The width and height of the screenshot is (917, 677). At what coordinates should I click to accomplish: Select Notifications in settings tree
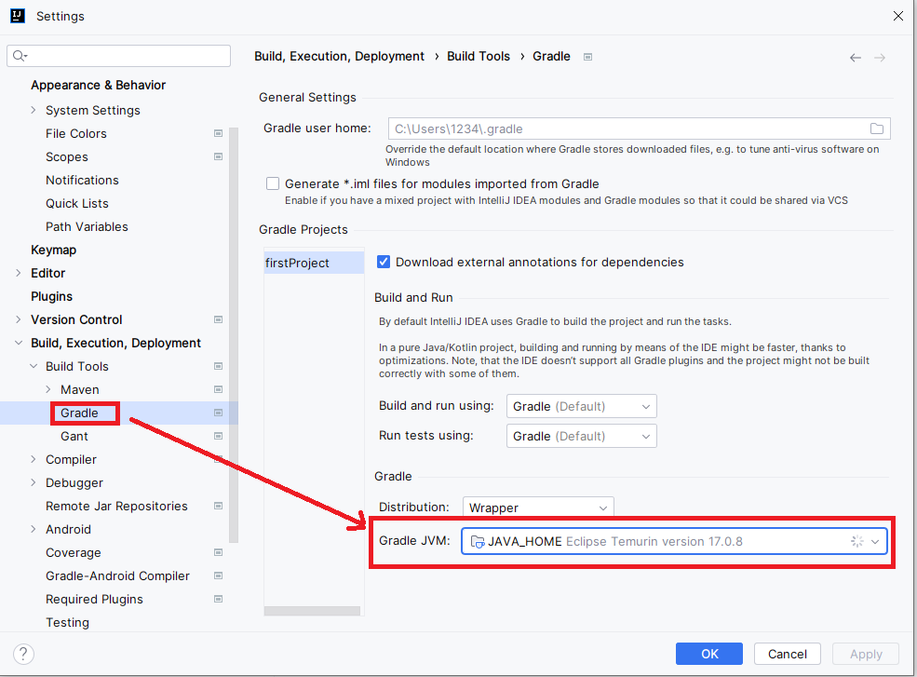82,181
